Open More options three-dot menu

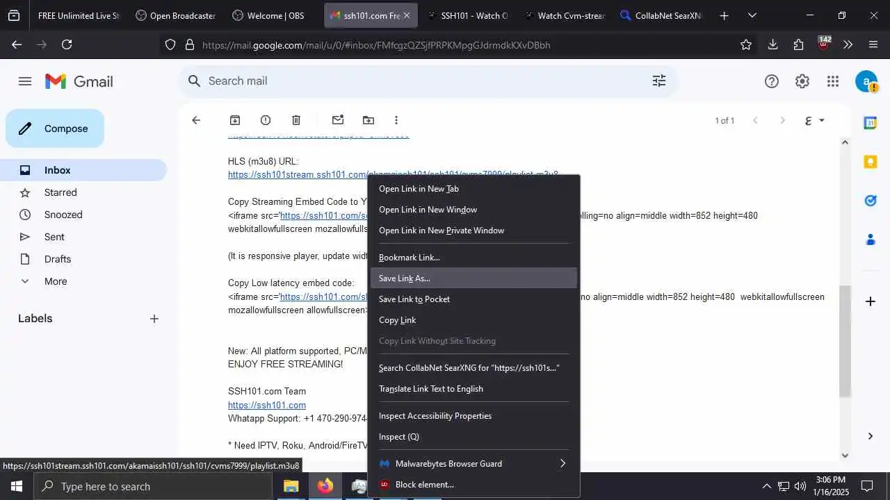point(396,120)
